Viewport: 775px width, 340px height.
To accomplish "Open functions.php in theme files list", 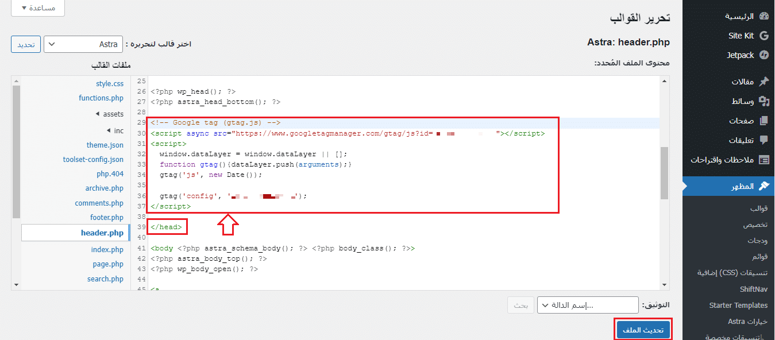I will coord(101,98).
